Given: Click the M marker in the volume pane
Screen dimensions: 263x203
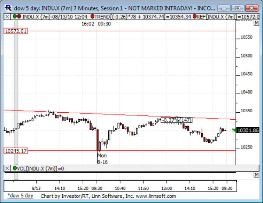Looking at the screenshot, I should [x=256, y=175].
